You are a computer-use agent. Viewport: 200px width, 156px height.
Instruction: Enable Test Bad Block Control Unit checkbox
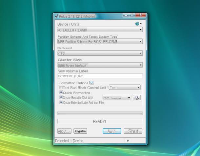[61, 88]
